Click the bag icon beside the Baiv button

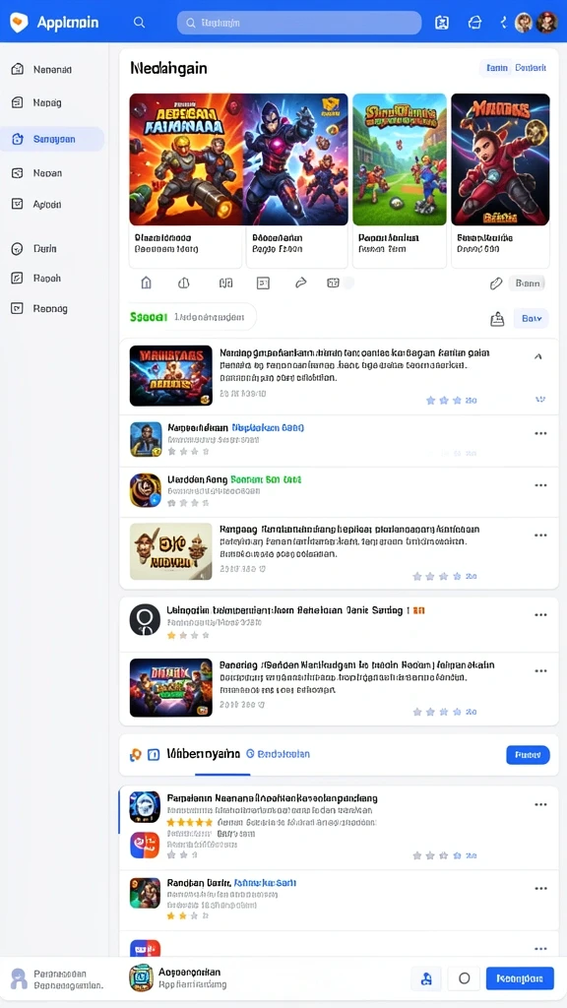tap(497, 319)
